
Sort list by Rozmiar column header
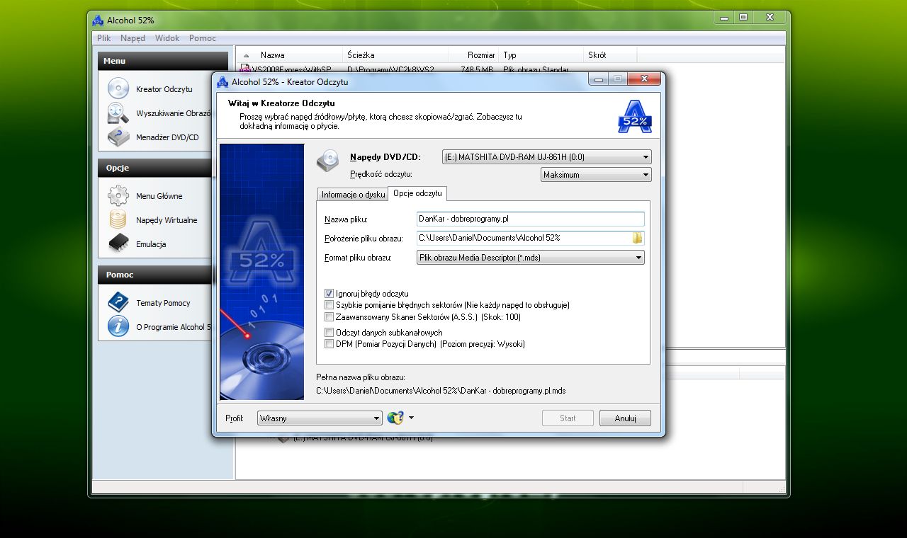[474, 55]
